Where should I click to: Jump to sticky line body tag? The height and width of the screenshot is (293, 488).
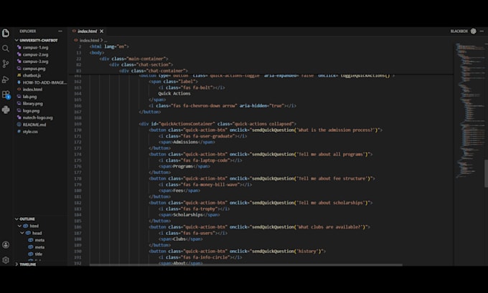point(97,52)
